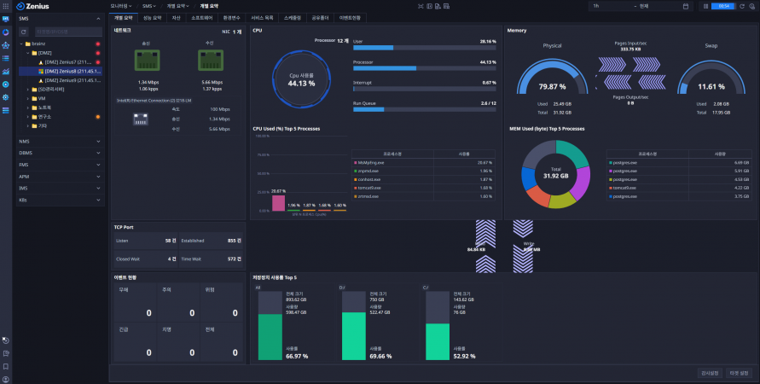Expand the VM folder in tree
This screenshot has width=760, height=384.
[27, 98]
